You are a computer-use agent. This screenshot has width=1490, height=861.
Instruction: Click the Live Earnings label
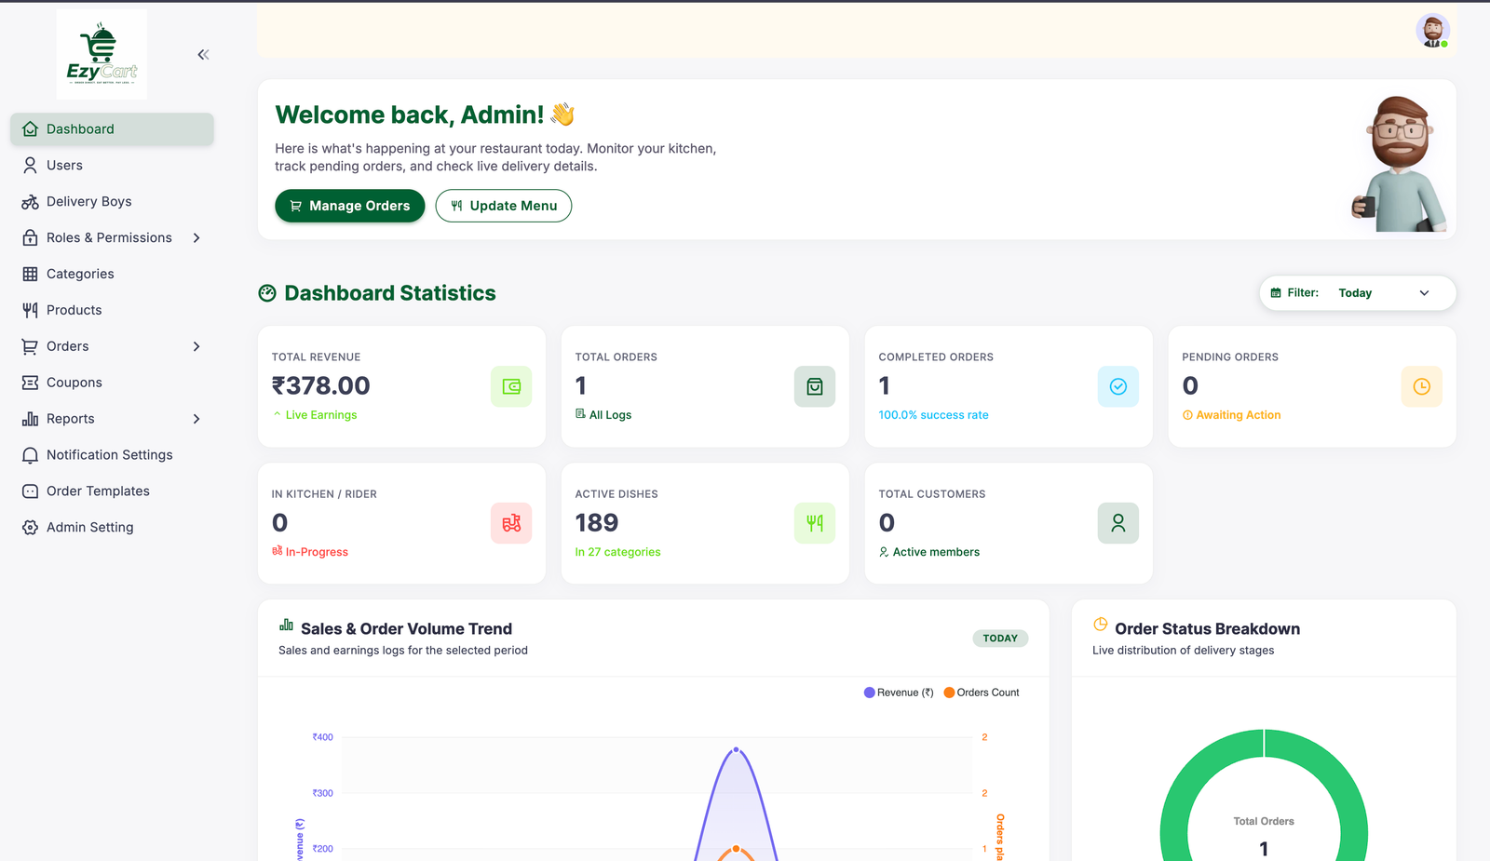[x=315, y=415]
